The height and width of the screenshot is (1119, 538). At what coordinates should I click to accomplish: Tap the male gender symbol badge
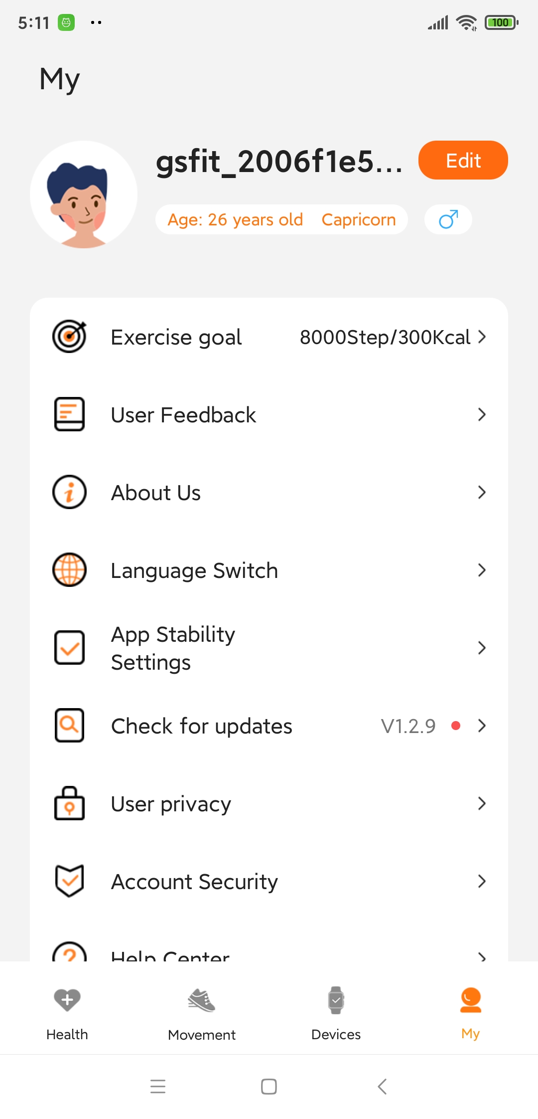coord(448,219)
